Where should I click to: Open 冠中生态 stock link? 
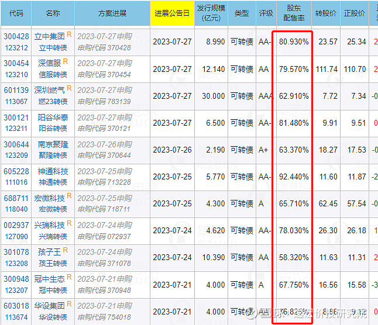[x=49, y=279]
